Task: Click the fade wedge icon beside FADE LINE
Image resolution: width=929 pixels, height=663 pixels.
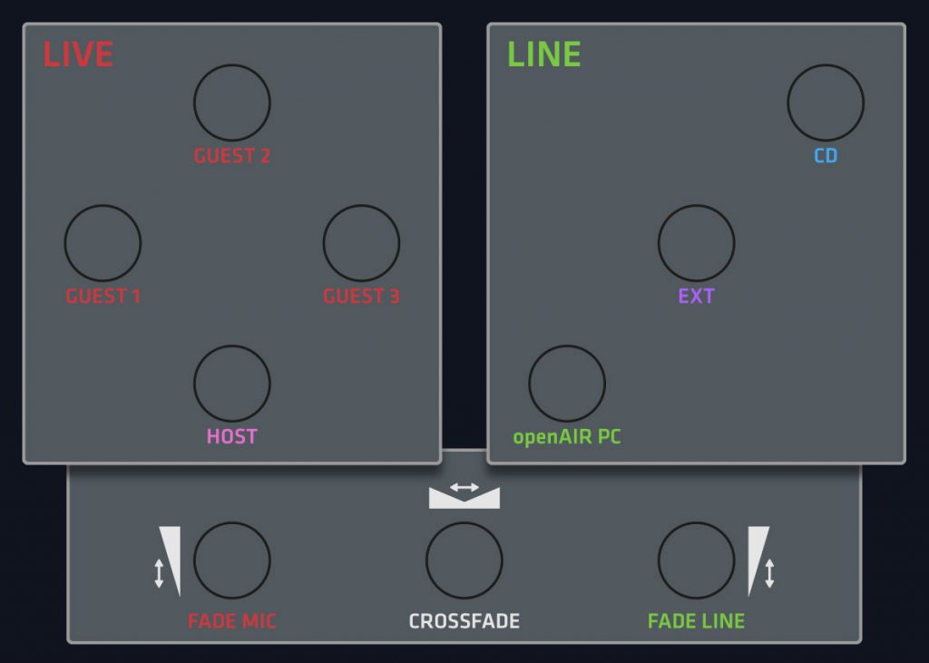Action: click(x=758, y=561)
